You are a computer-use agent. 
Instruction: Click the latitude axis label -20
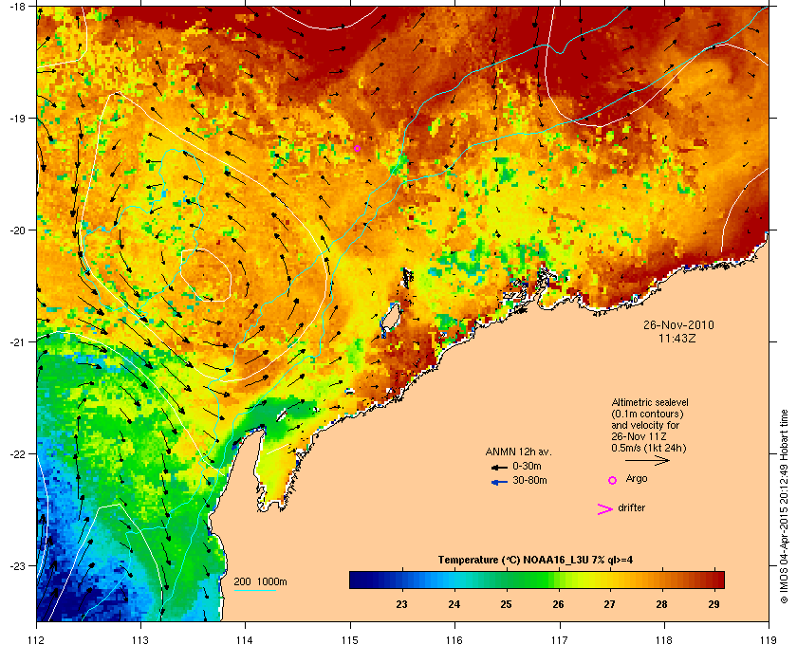coord(17,230)
